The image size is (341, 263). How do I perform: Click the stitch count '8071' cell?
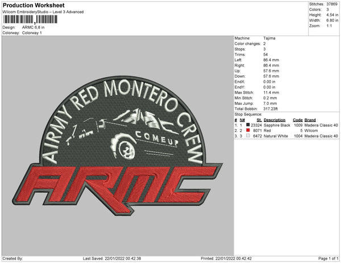point(257,130)
